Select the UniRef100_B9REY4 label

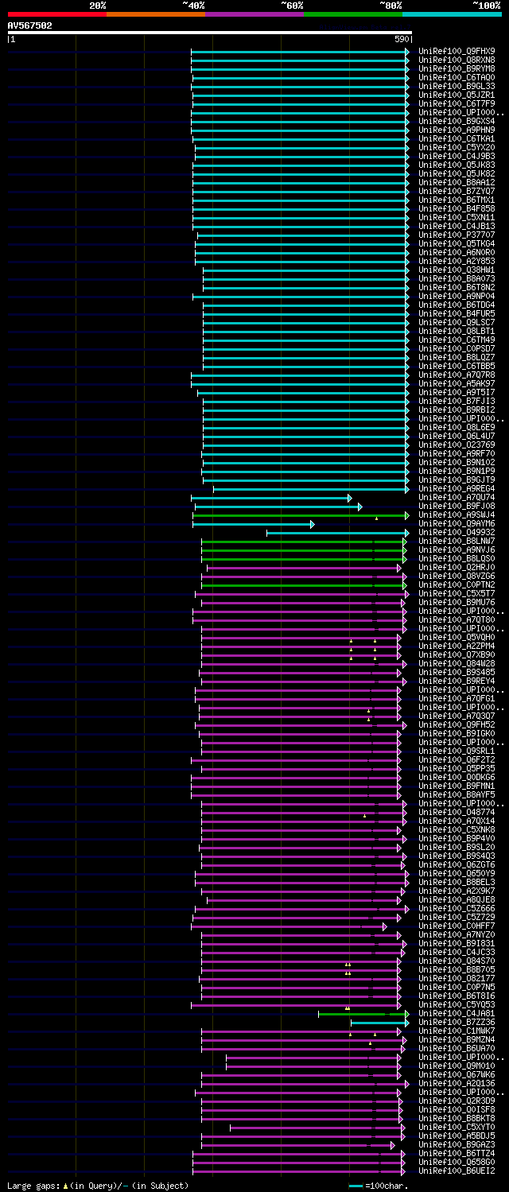457,681
